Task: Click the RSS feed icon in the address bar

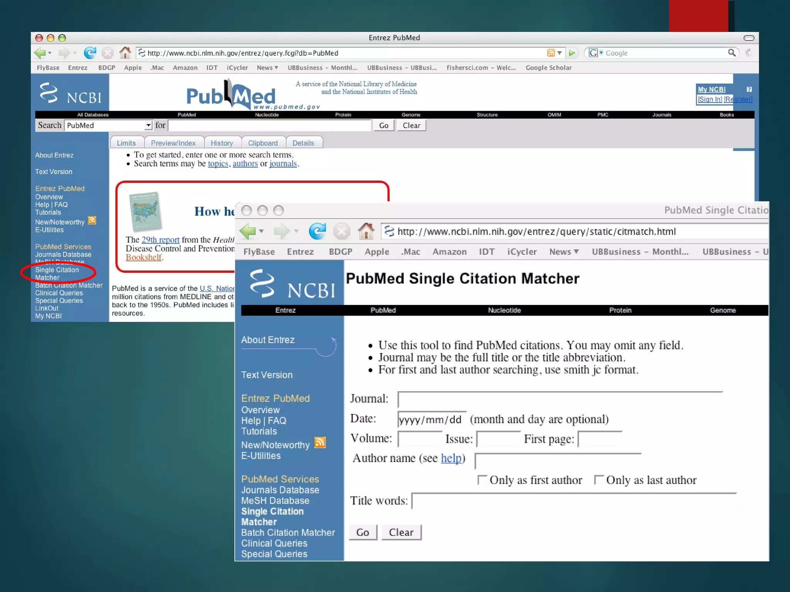Action: pyautogui.click(x=550, y=53)
